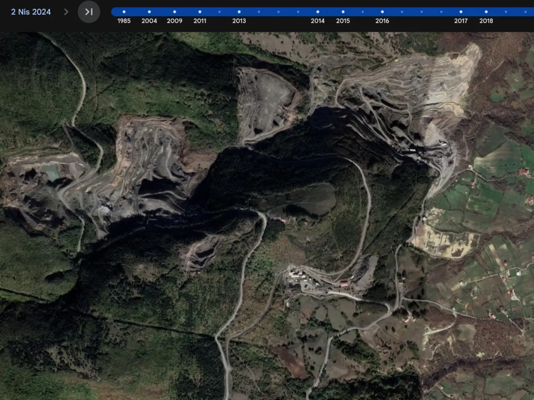534x400 pixels.
Task: Click the next date chevron arrow
Action: pyautogui.click(x=66, y=12)
